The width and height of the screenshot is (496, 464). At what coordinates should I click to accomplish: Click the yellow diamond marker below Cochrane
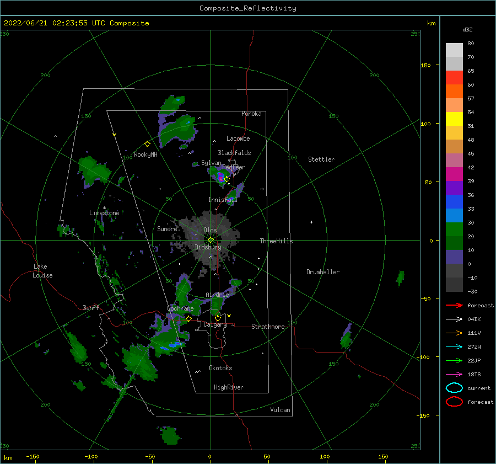click(188, 318)
